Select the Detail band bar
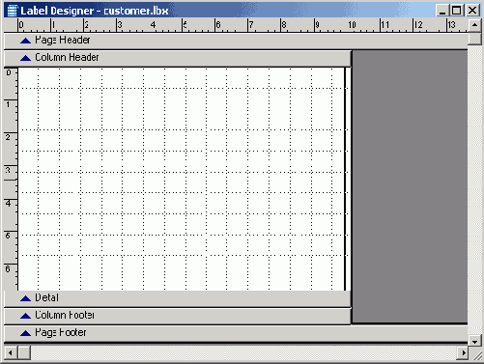 point(178,298)
